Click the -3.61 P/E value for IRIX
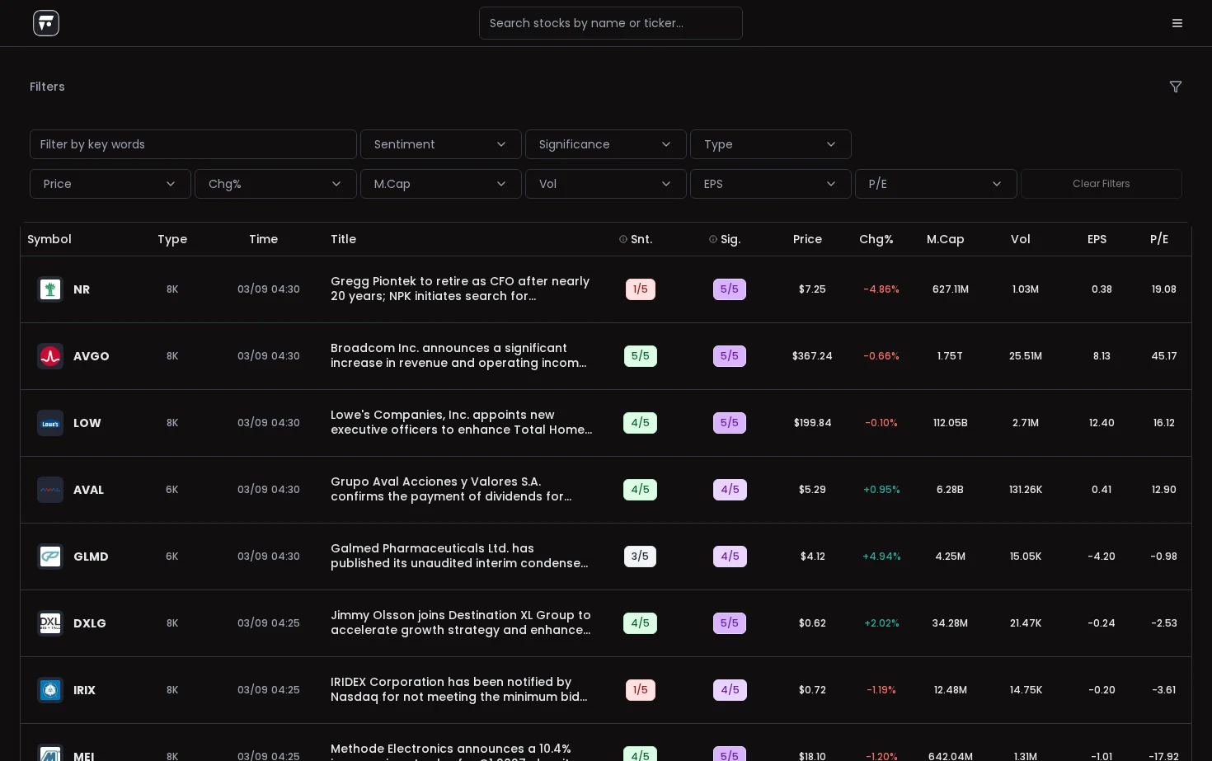This screenshot has width=1212, height=761. pyautogui.click(x=1164, y=690)
